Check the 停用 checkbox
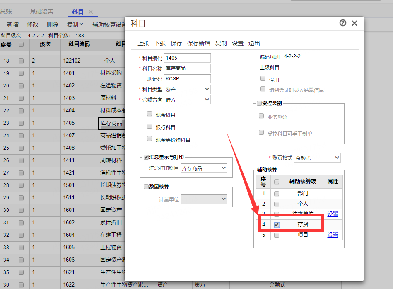The width and height of the screenshot is (393, 289). coord(263,78)
